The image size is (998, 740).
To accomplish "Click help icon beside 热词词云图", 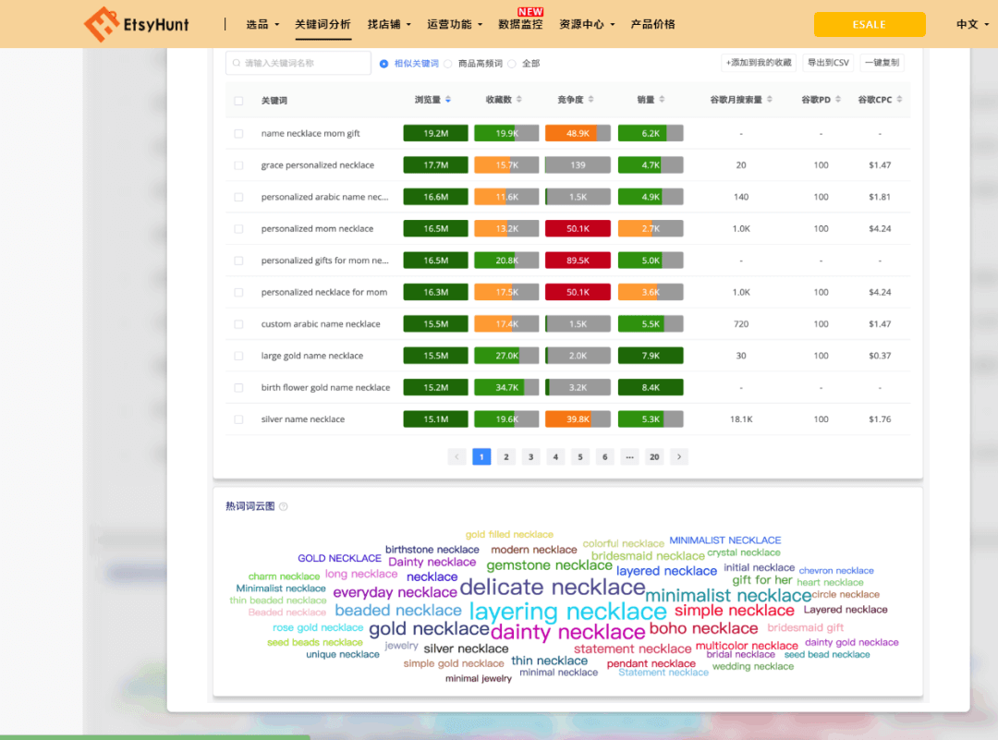I will tap(284, 506).
